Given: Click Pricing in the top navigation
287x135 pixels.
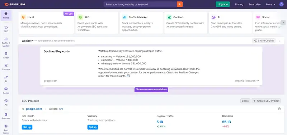Looking at the screenshot, I should click(x=239, y=4).
